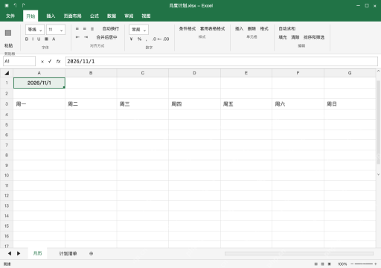Click the Undo arrow in the title bar

(x=15, y=5)
